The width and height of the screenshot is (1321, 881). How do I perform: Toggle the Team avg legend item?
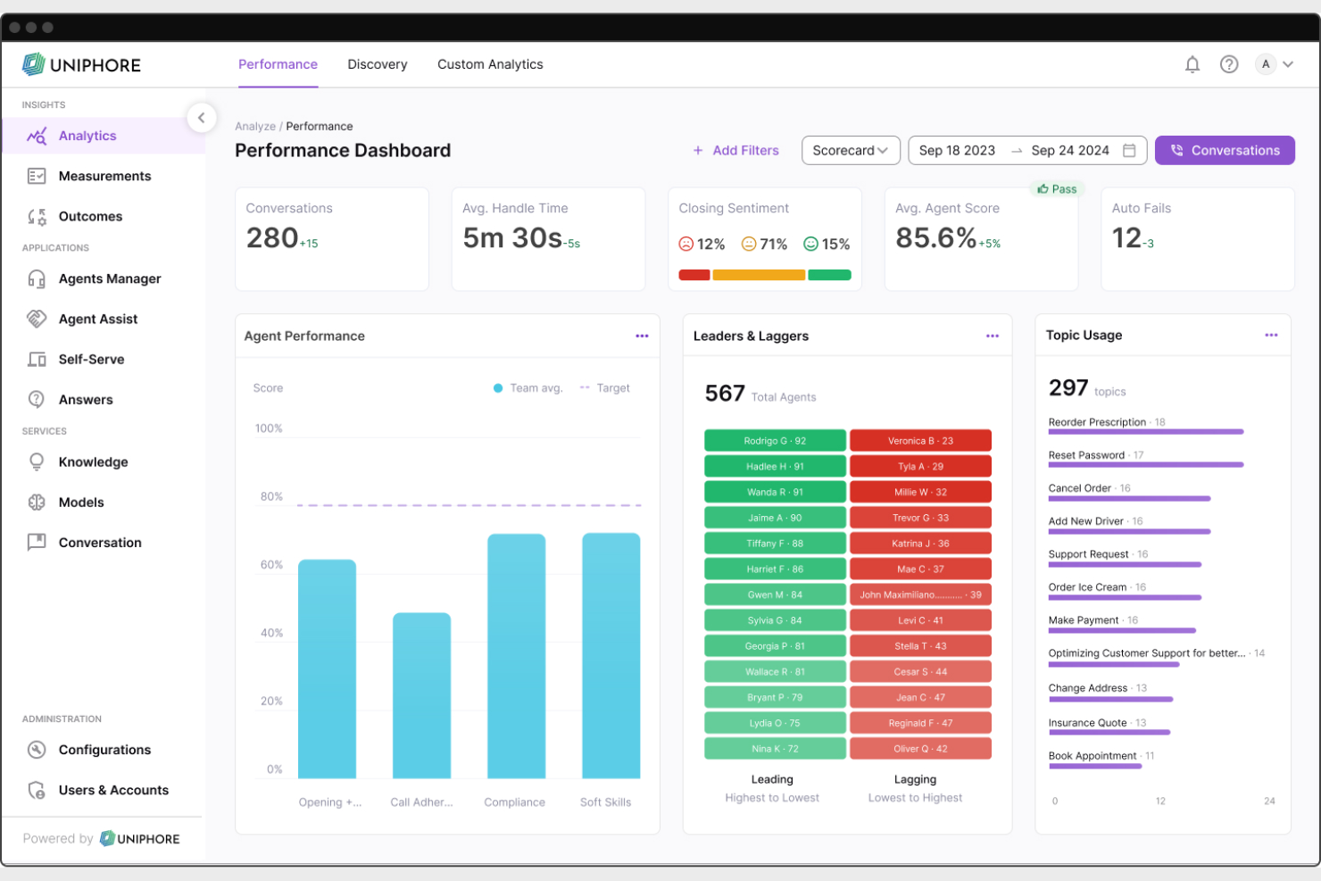[527, 387]
